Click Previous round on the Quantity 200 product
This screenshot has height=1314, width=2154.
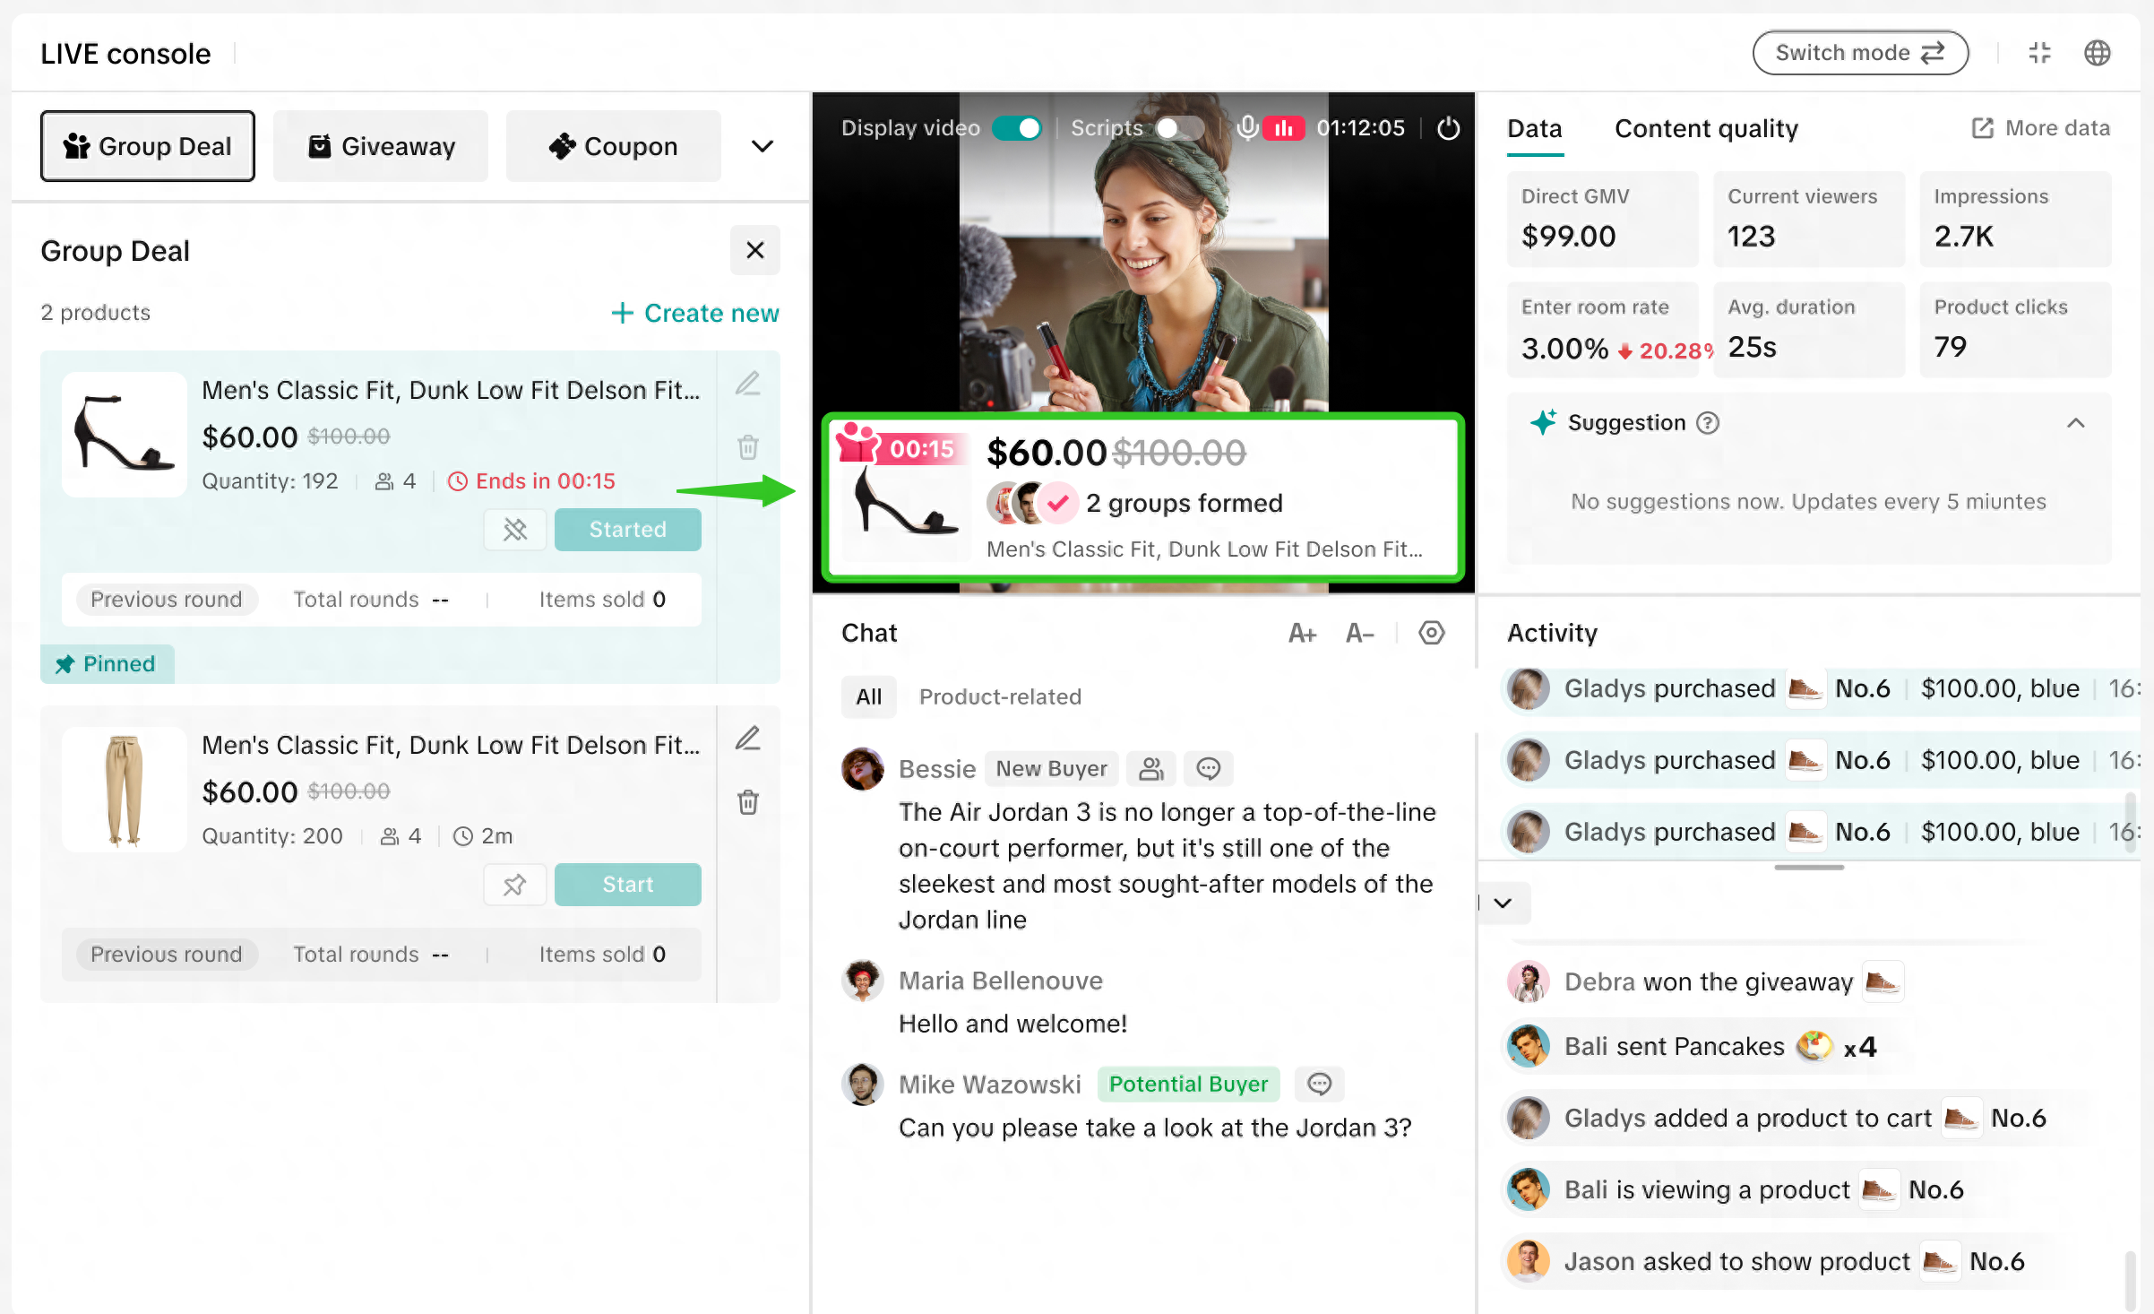click(x=167, y=955)
